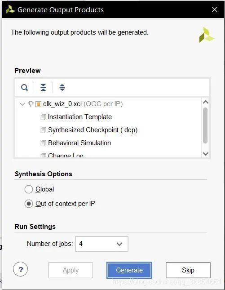The image size is (225, 290).
Task: Open the Number of jobs dropdown
Action: pyautogui.click(x=101, y=244)
